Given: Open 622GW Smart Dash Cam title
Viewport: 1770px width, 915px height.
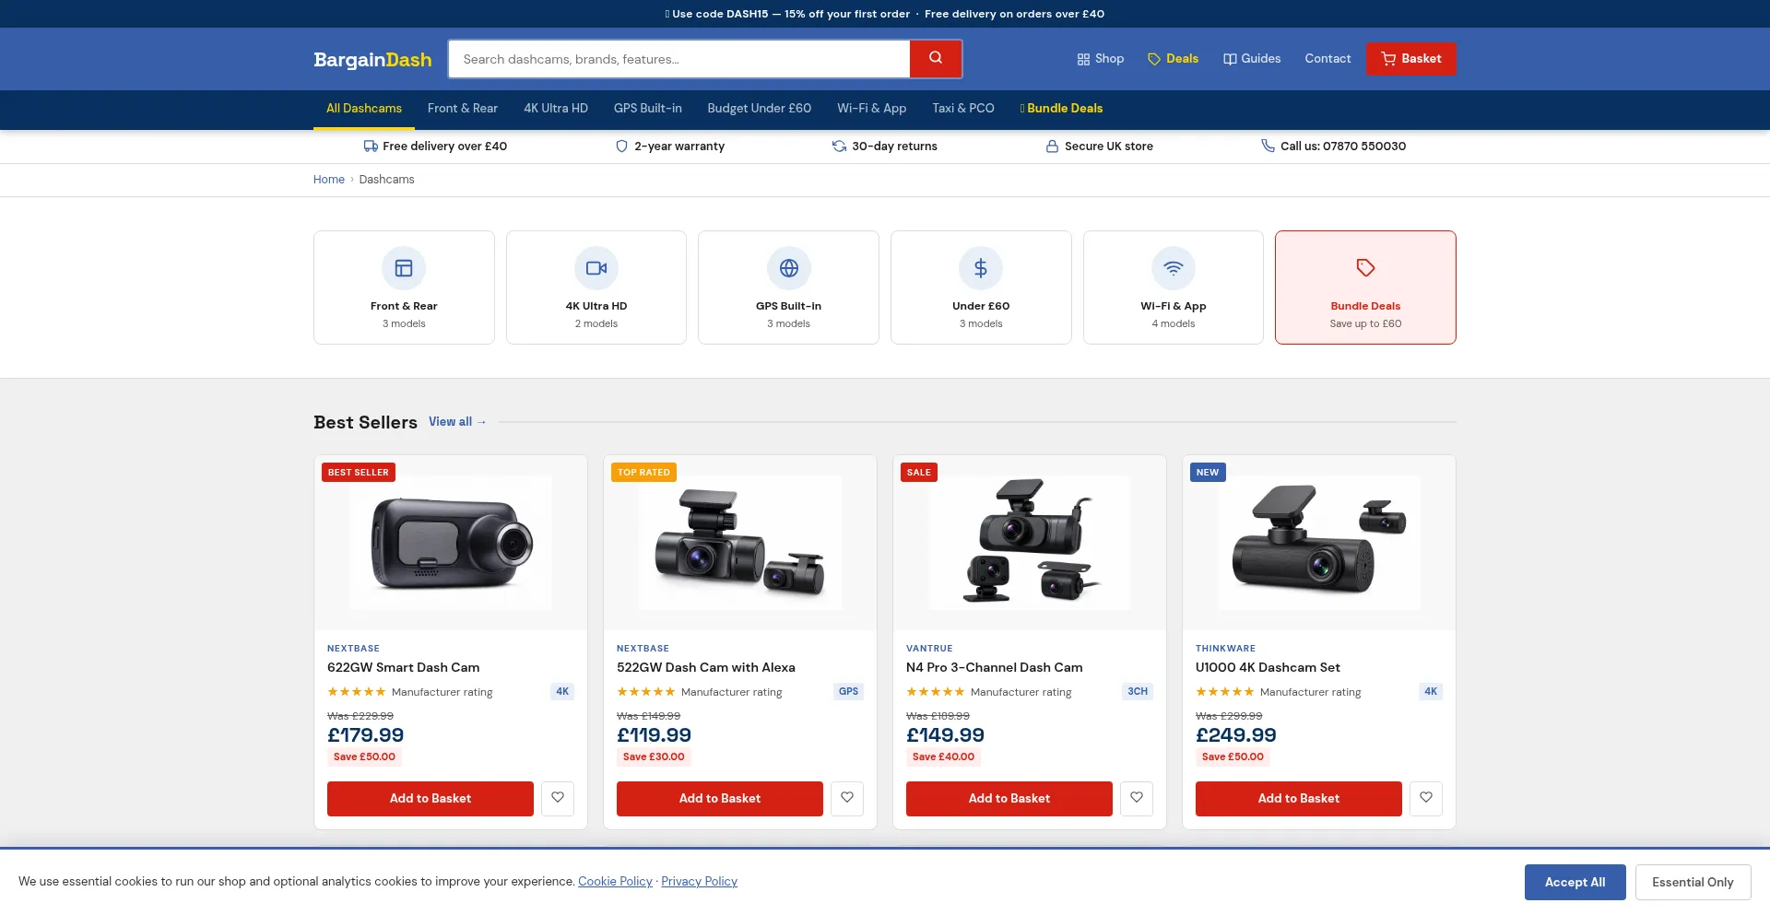Looking at the screenshot, I should click(x=404, y=668).
